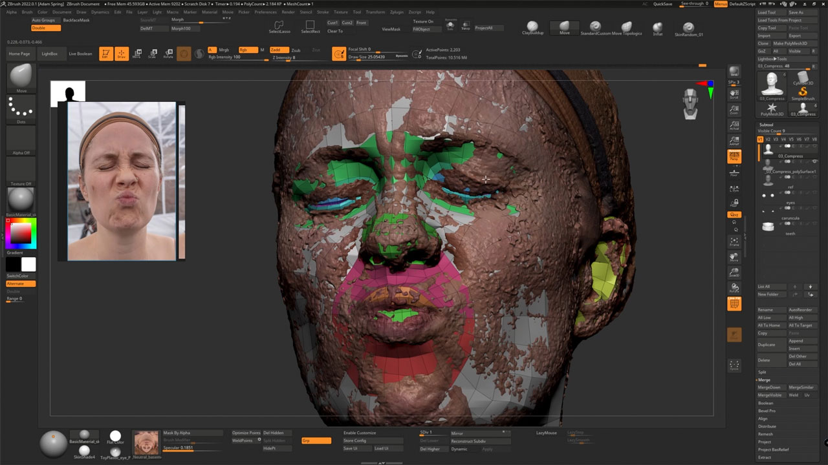Viewport: 828px width, 465px height.
Task: Switch to the Scale gizmo icon
Action: pyautogui.click(x=152, y=54)
